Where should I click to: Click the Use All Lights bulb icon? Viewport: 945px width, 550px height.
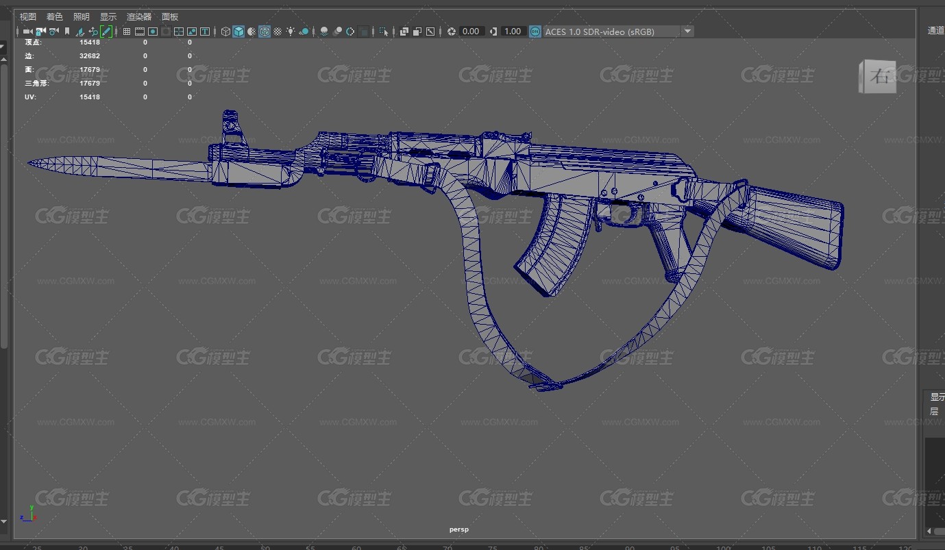[291, 32]
